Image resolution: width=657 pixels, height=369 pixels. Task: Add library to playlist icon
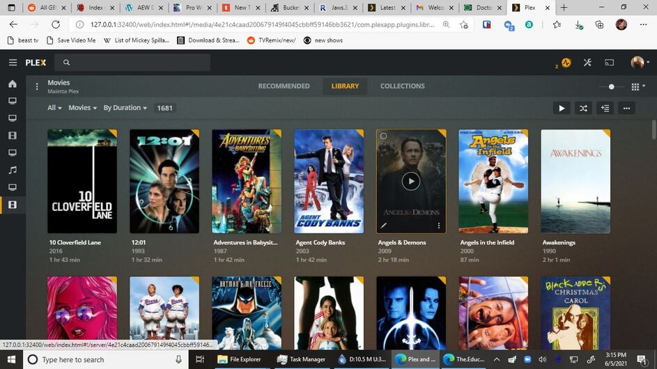coord(605,108)
